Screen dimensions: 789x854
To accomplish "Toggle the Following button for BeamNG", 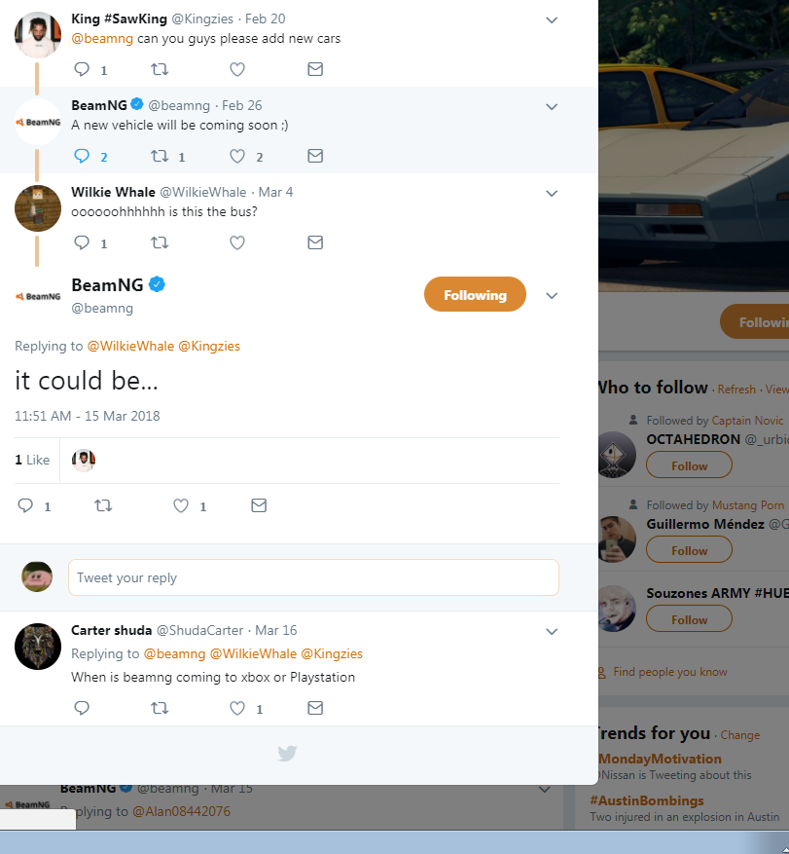I will point(475,295).
